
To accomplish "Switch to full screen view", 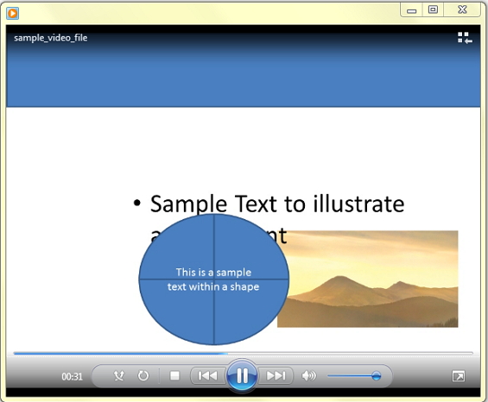I will coord(458,376).
